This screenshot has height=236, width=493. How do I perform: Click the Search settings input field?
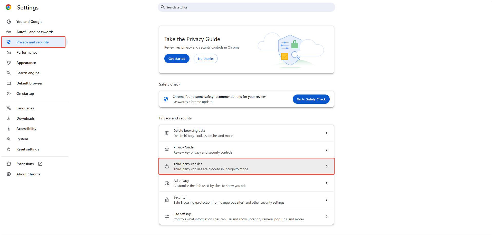coord(246,7)
